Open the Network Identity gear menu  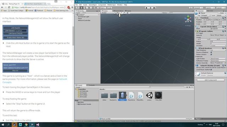[x=225, y=66]
